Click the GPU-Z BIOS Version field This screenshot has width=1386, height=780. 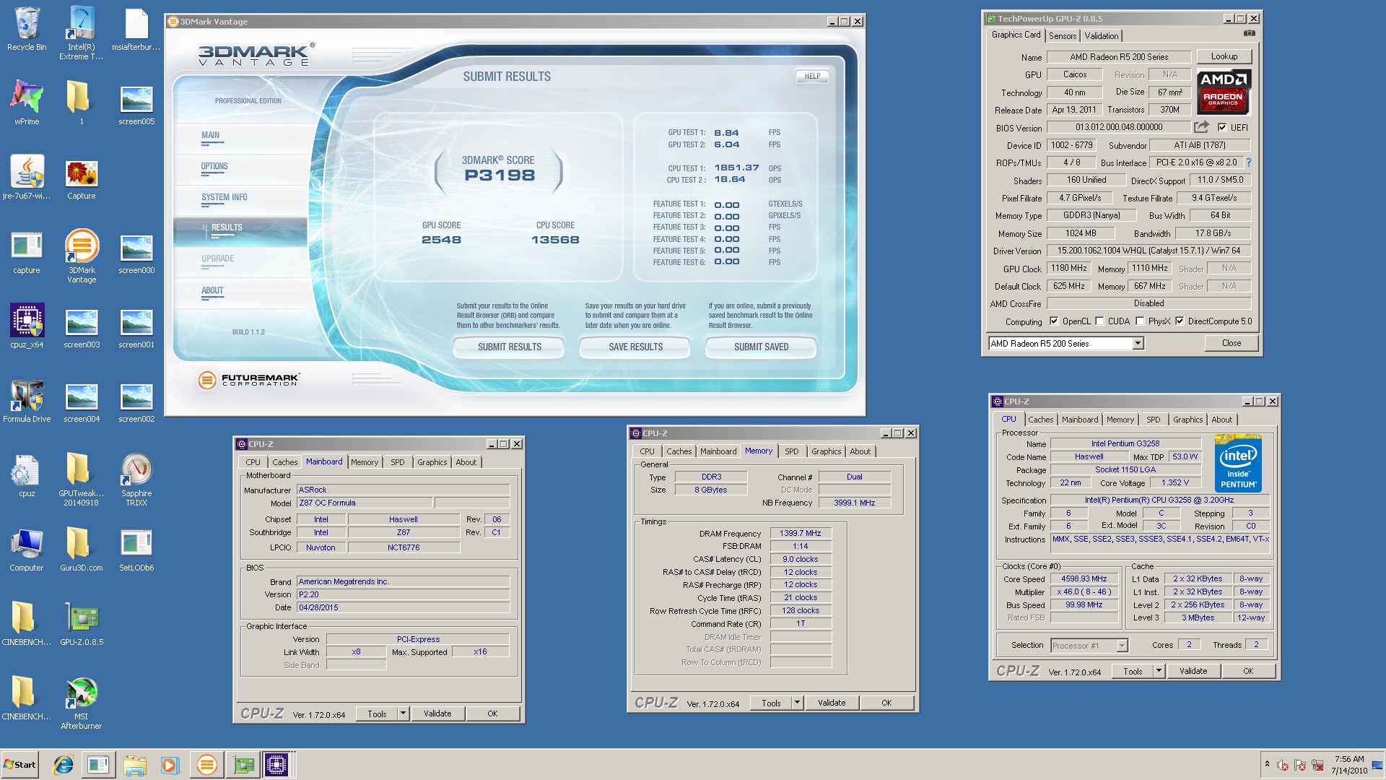pos(1119,127)
